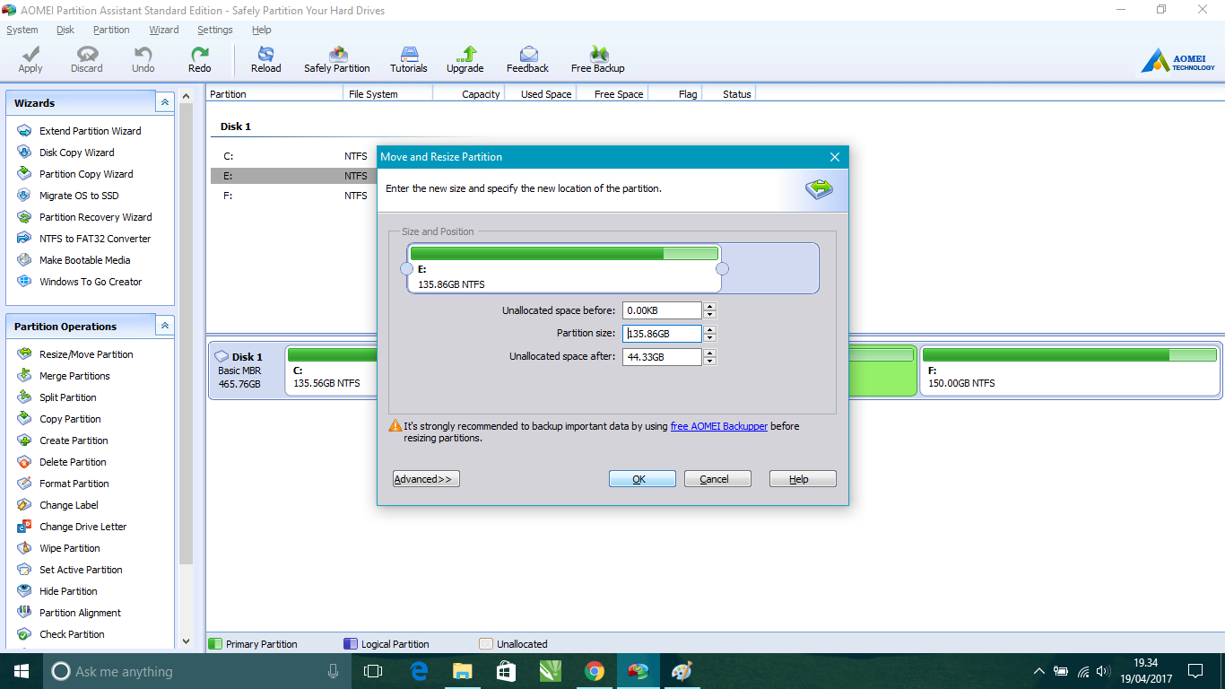Choose Wipe Partition operation
Image resolution: width=1225 pixels, height=689 pixels.
point(70,548)
